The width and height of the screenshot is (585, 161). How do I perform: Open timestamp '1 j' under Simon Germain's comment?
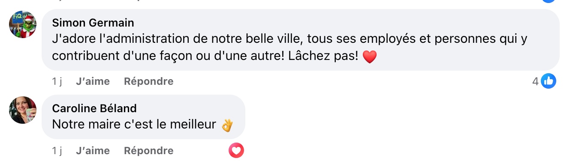point(57,81)
